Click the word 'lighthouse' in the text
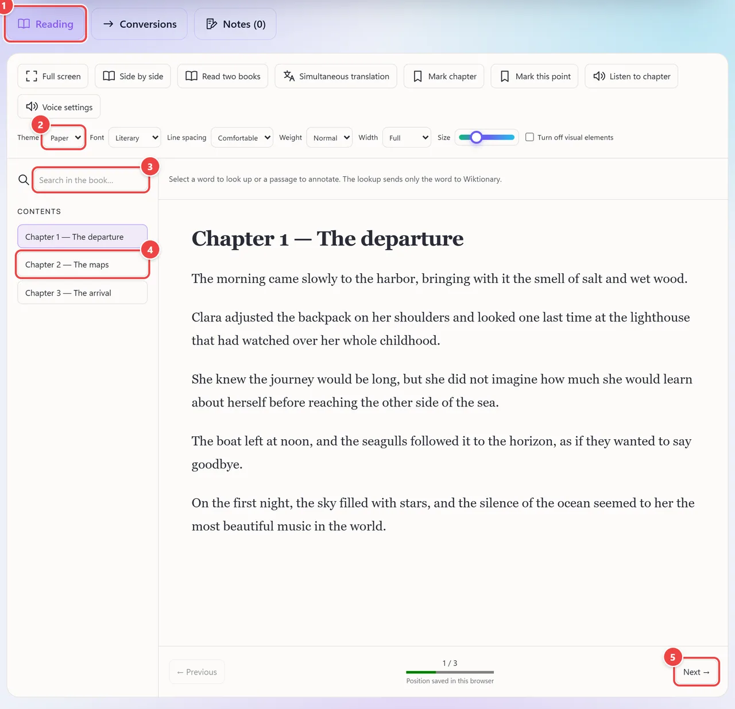 click(x=660, y=317)
